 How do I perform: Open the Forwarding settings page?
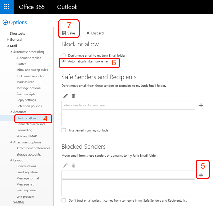click(x=24, y=130)
